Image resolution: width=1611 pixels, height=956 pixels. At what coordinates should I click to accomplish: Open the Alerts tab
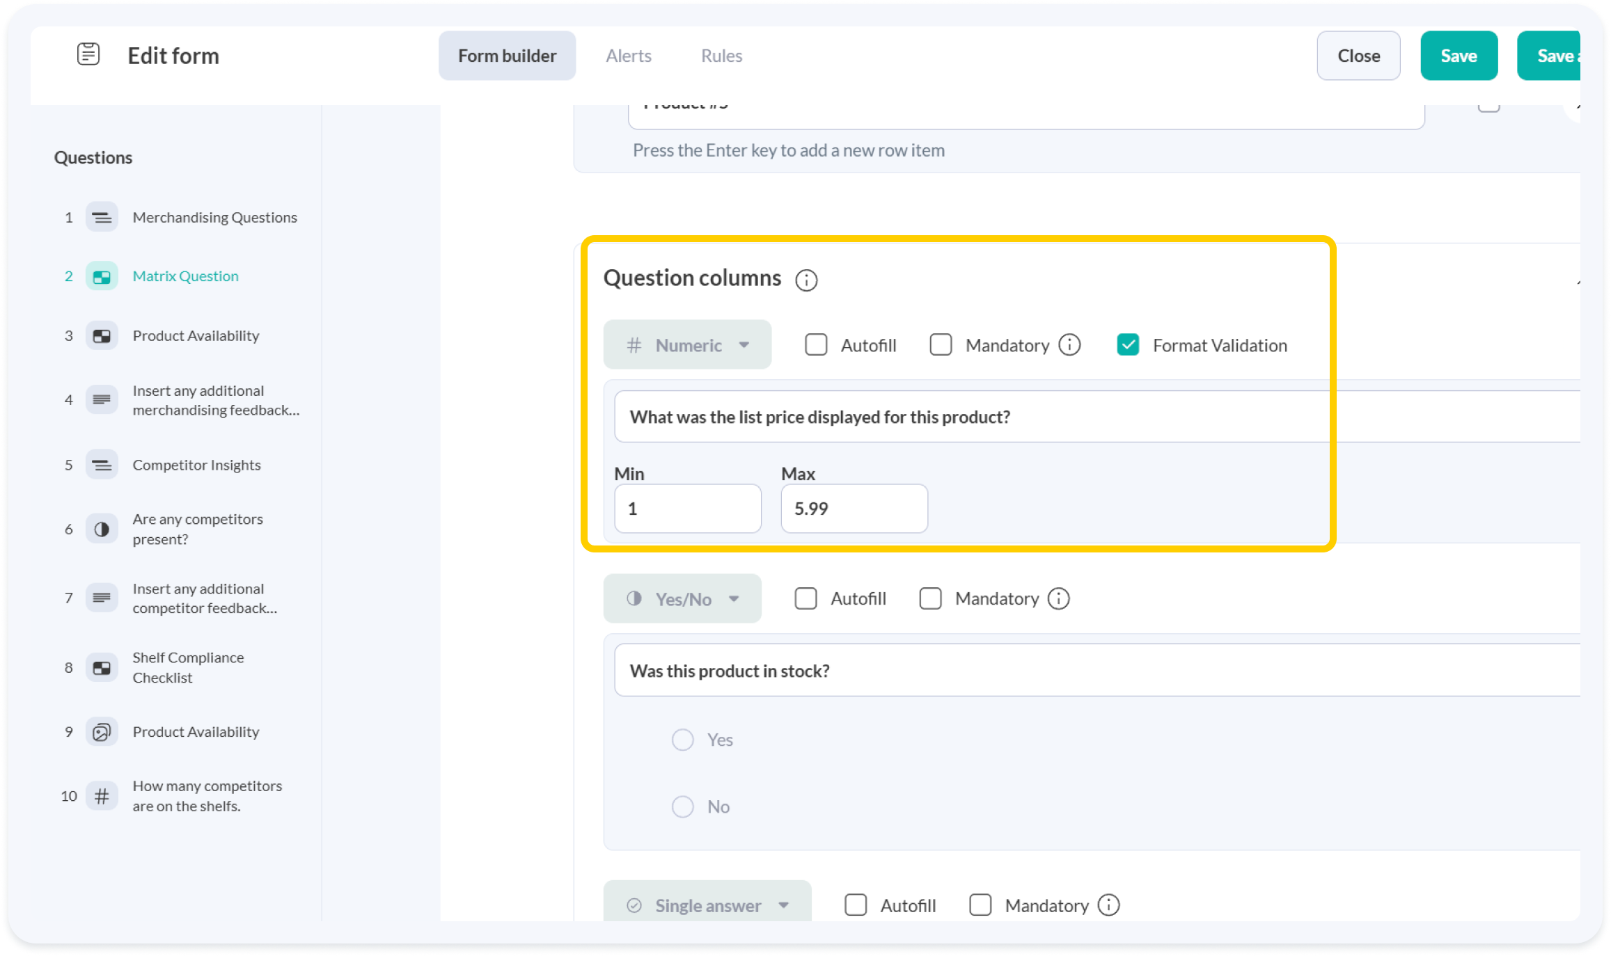click(x=629, y=56)
